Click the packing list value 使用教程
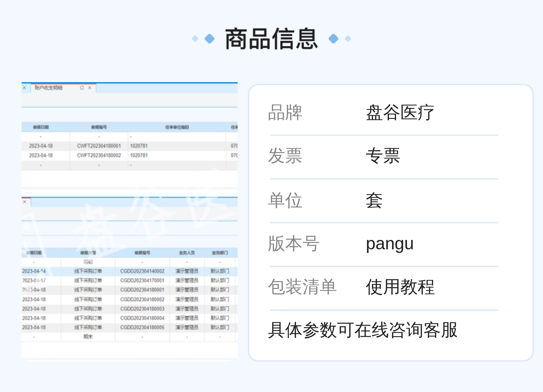Image resolution: width=543 pixels, height=392 pixels. click(400, 287)
